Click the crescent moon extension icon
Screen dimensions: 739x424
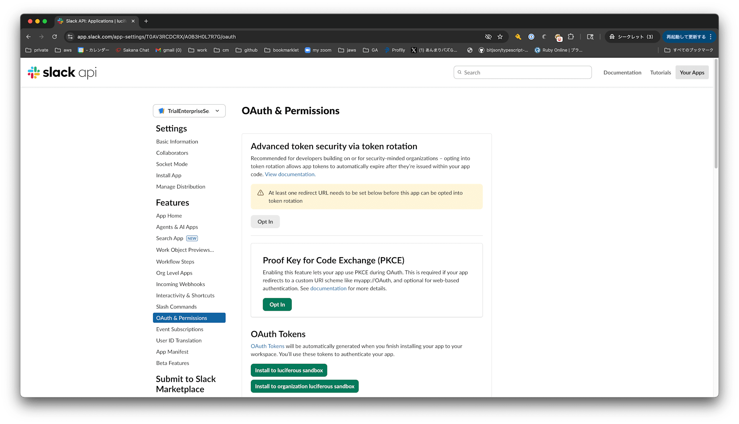coord(544,37)
